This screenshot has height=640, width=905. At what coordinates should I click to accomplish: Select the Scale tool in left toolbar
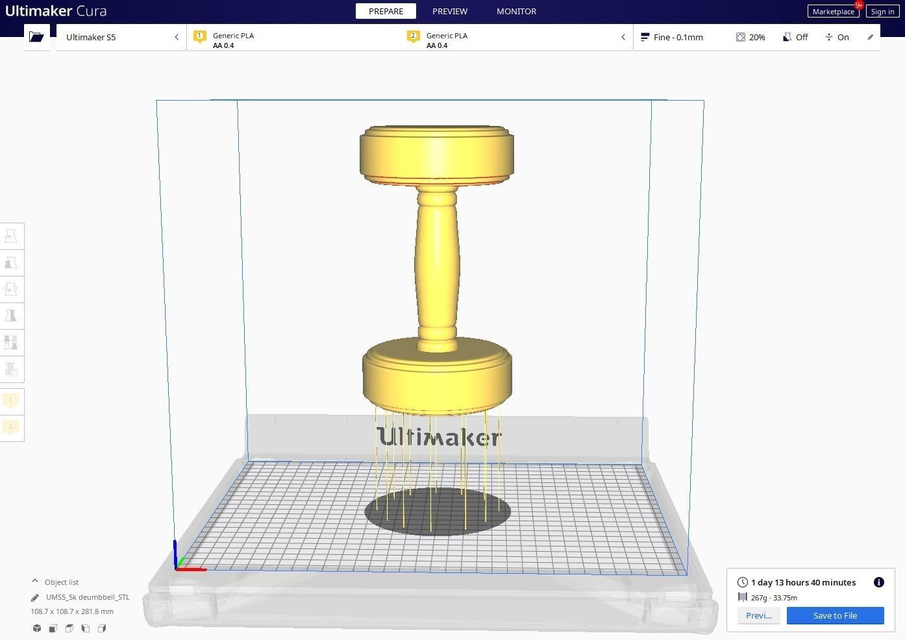pyautogui.click(x=11, y=263)
